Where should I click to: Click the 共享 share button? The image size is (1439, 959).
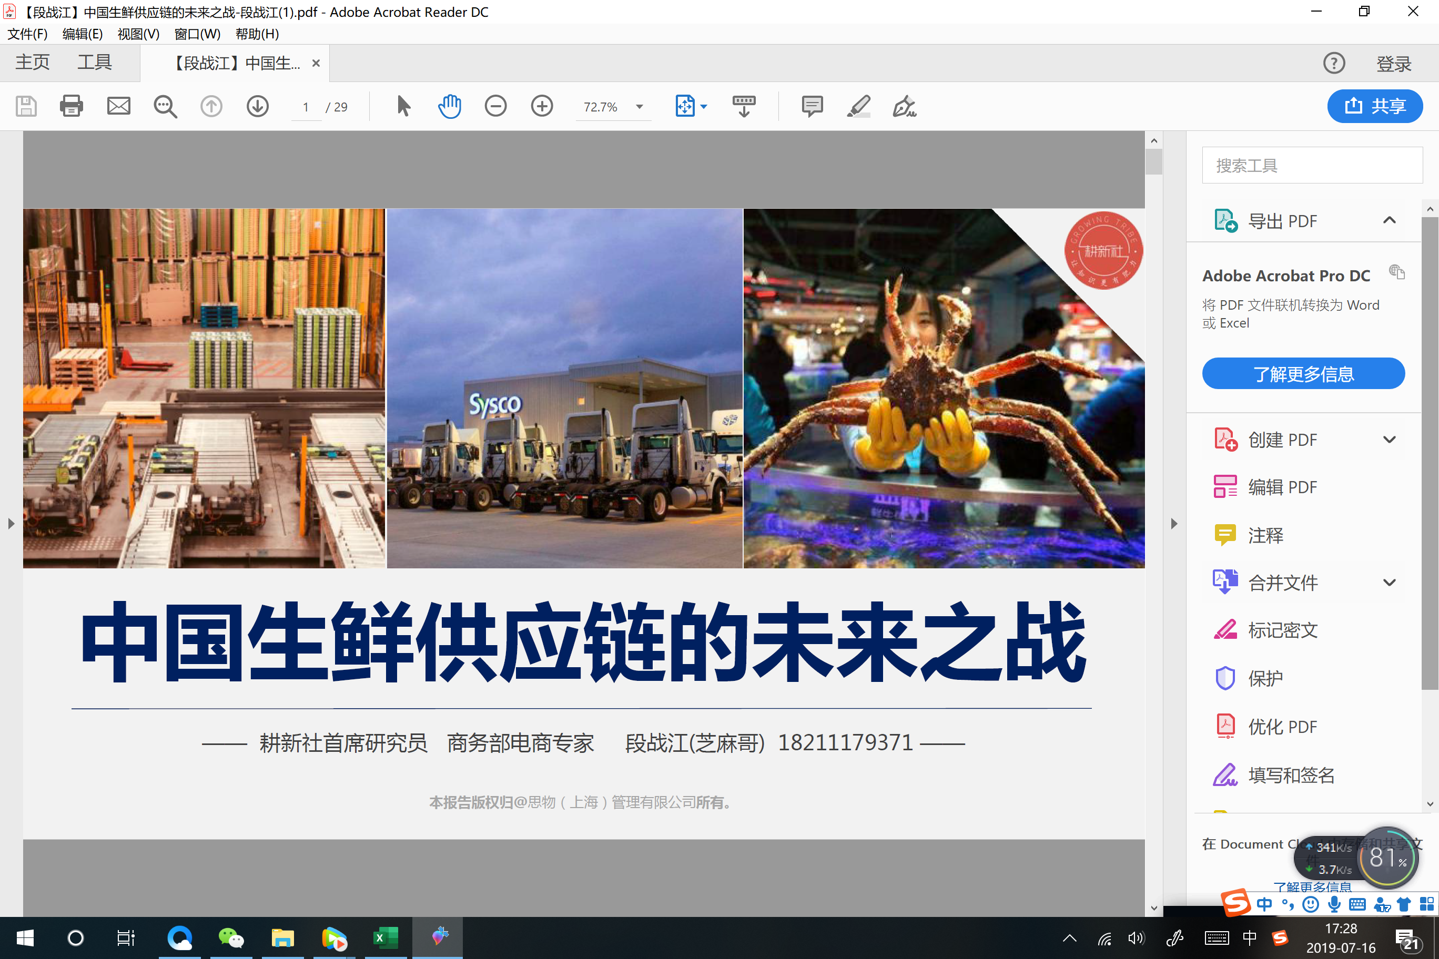(1374, 106)
